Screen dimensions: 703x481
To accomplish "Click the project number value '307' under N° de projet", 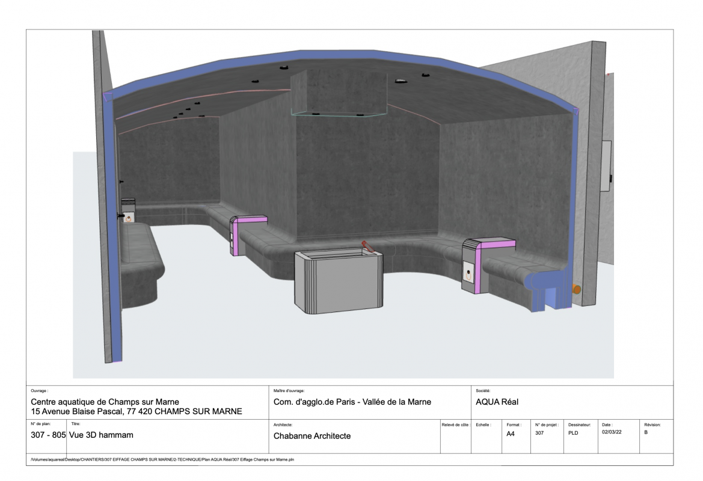I will tap(539, 433).
